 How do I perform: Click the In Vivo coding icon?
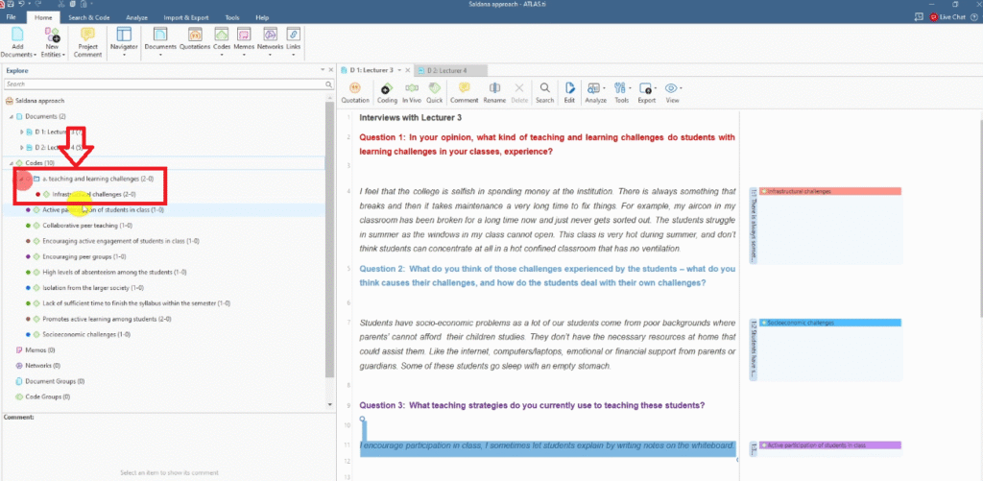[x=412, y=89]
